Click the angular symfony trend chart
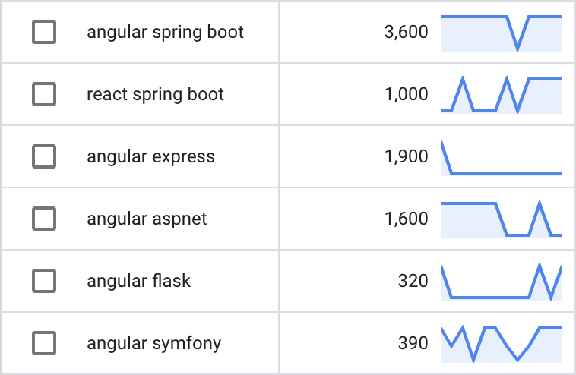 point(502,344)
